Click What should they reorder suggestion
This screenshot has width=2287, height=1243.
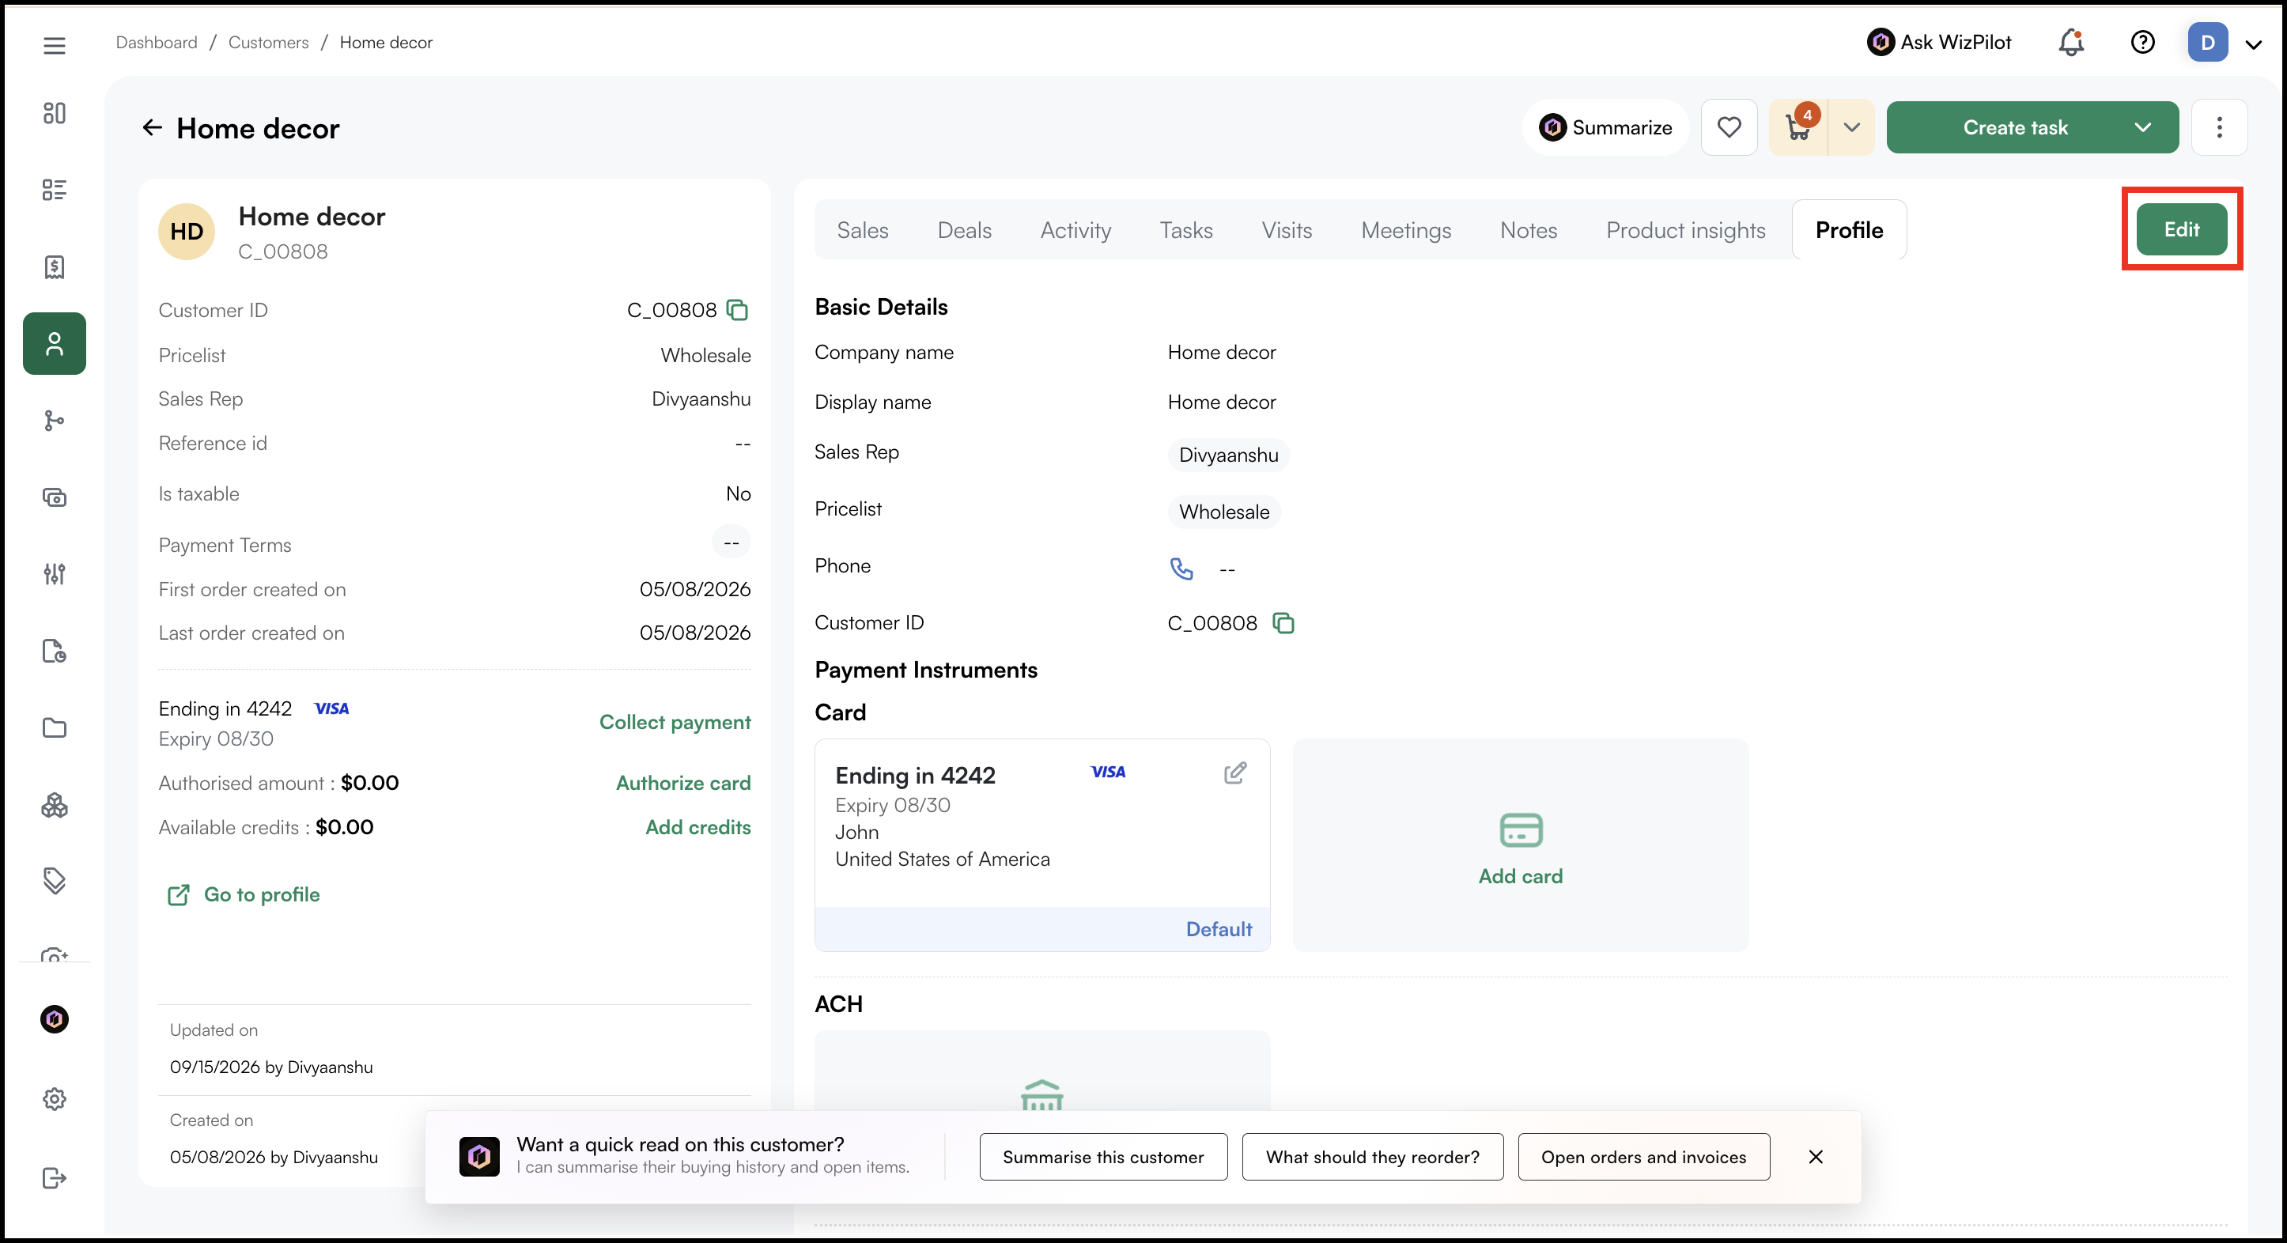1373,1157
